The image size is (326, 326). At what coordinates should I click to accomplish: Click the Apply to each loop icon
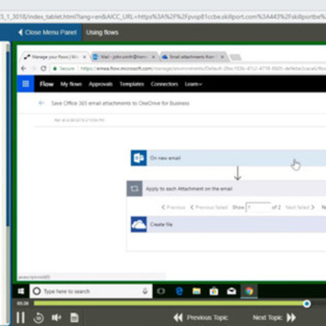pos(134,189)
